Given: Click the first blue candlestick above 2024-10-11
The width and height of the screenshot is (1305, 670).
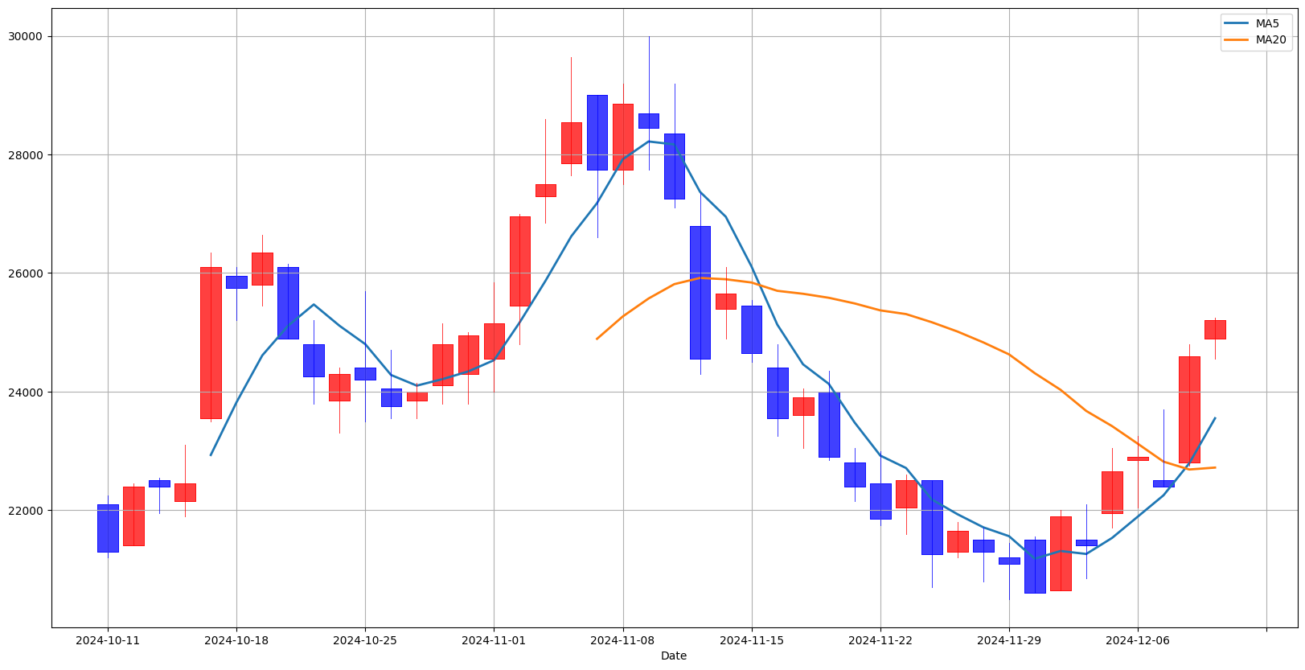Looking at the screenshot, I should coord(108,528).
